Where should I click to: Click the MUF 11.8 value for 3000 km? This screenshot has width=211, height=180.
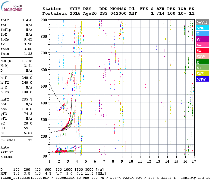click(x=89, y=174)
